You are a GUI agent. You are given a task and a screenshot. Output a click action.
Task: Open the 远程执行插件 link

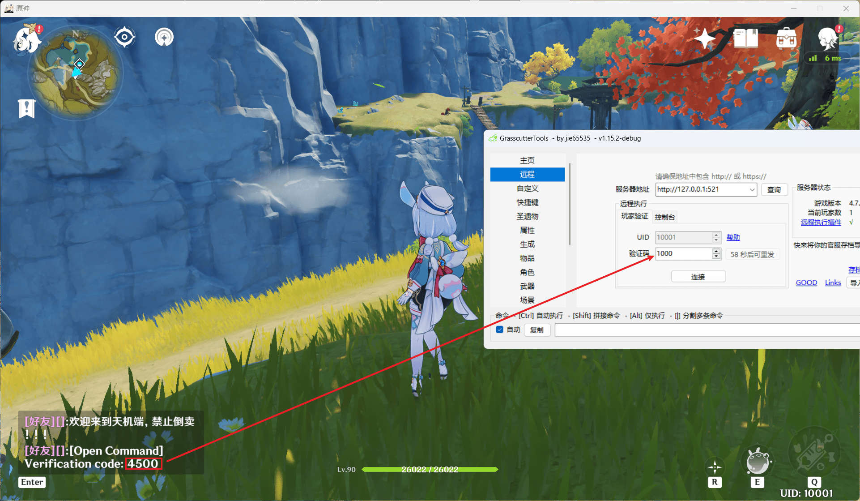point(821,222)
